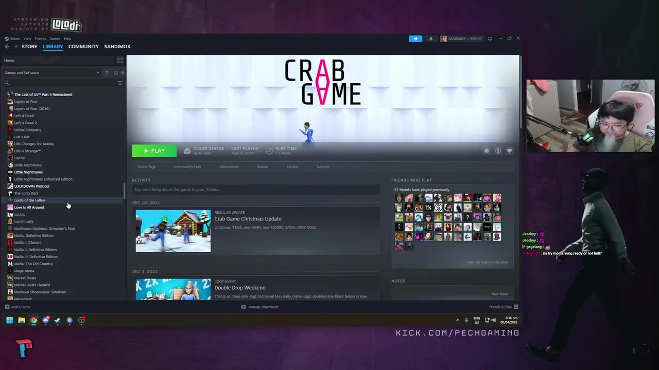Open the Community Hub link
659x370 pixels.
[187, 166]
